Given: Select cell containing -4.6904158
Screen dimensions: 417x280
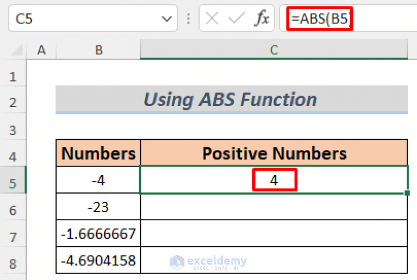Looking at the screenshot, I should [x=98, y=260].
